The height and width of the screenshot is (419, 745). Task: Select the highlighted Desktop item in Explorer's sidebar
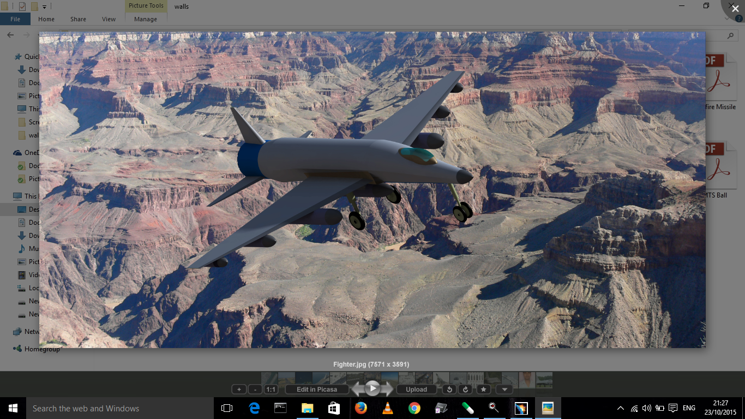[x=20, y=209]
